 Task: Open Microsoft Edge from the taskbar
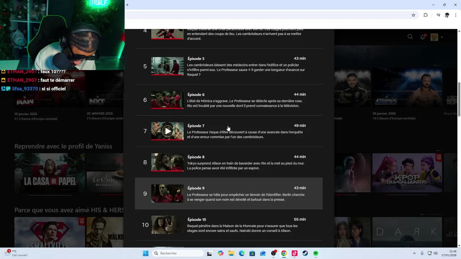(x=242, y=253)
